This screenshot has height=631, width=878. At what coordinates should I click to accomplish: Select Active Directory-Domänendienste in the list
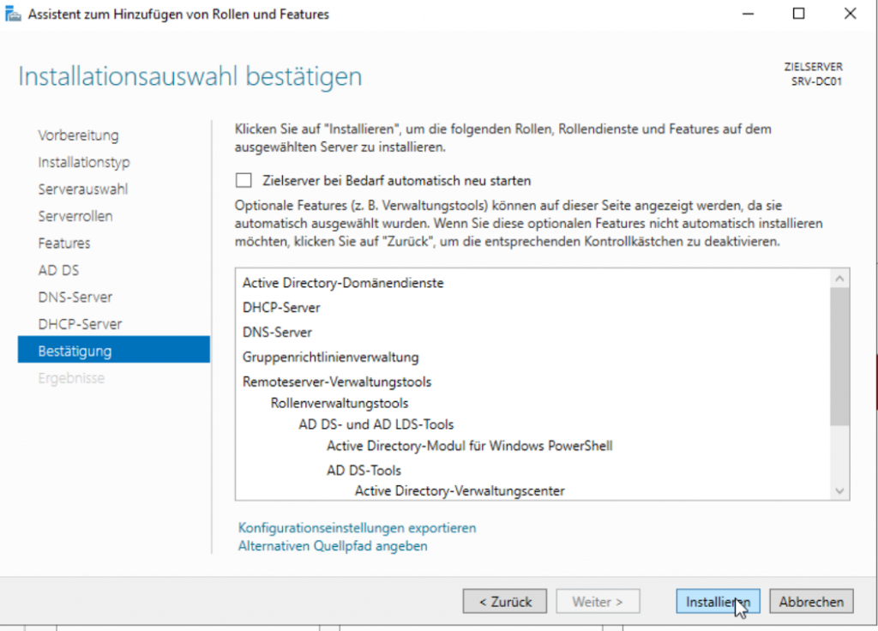coord(343,282)
